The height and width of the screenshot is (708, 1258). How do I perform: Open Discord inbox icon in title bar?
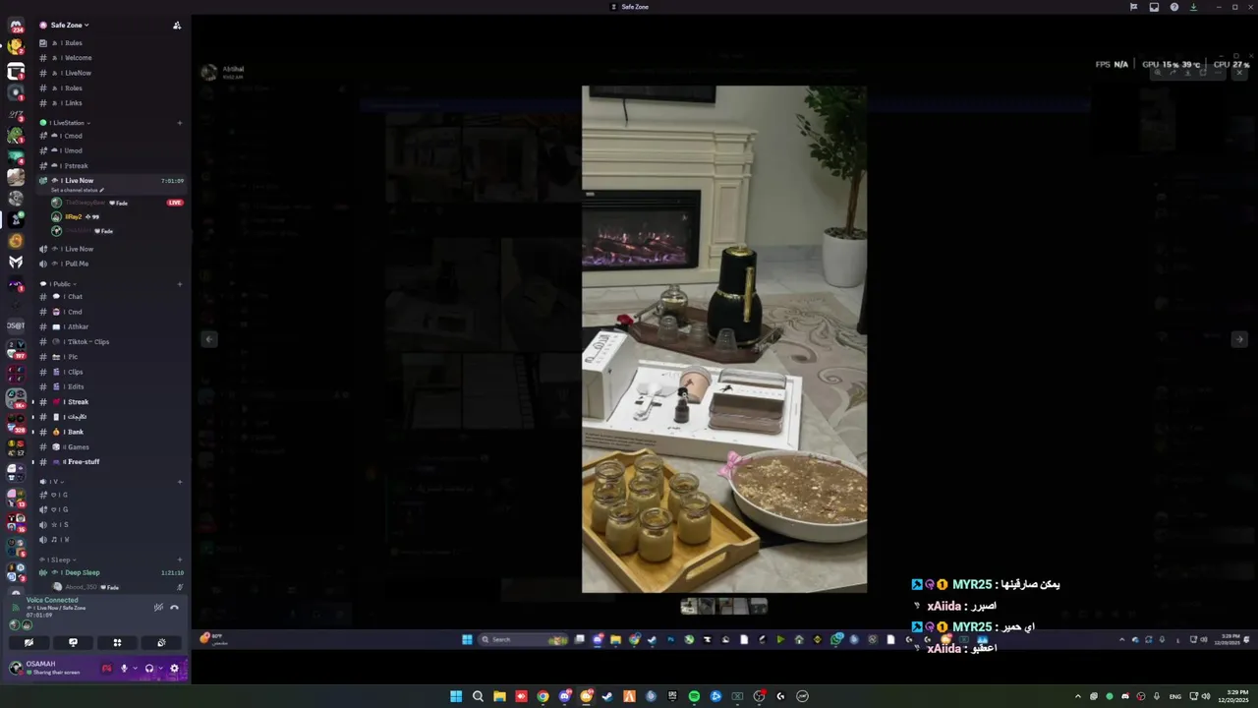tap(1154, 7)
